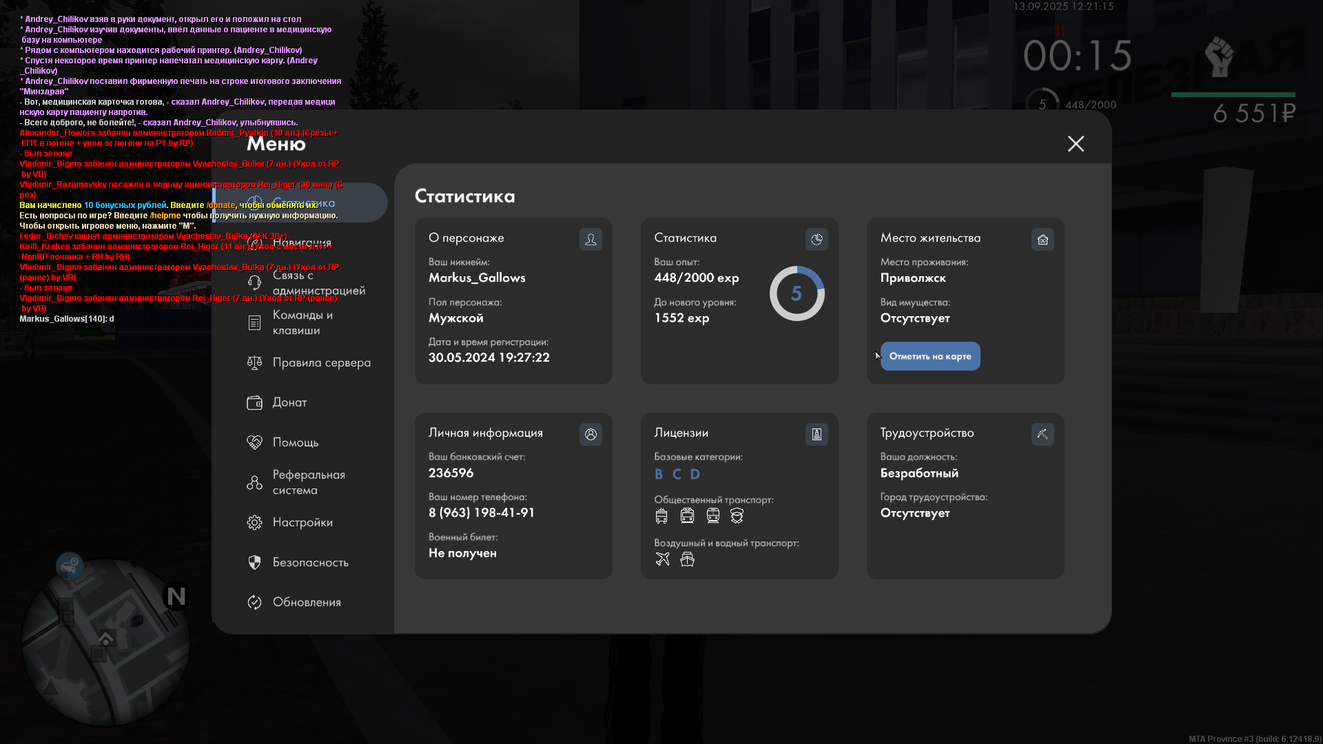Click the house icon in Место жительства card
Screen dimensions: 1323x744
pos(1043,239)
